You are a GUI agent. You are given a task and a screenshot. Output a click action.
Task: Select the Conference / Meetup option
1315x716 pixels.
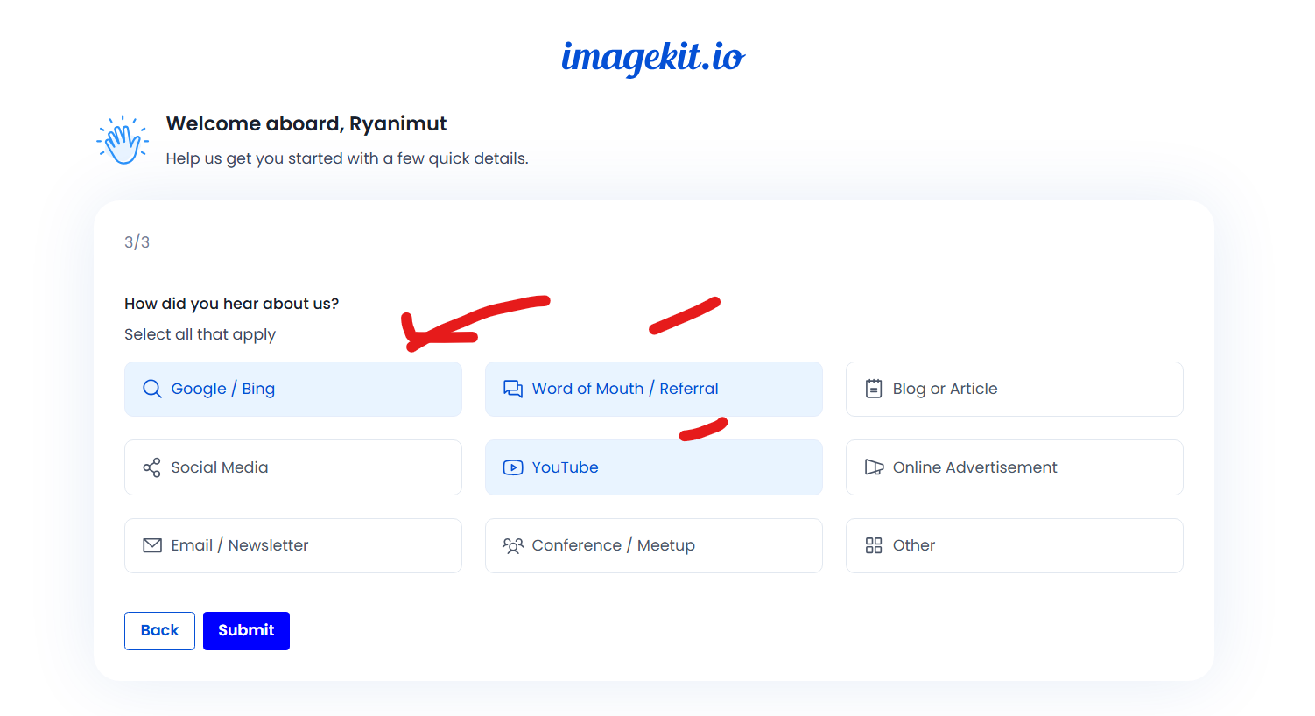653,544
